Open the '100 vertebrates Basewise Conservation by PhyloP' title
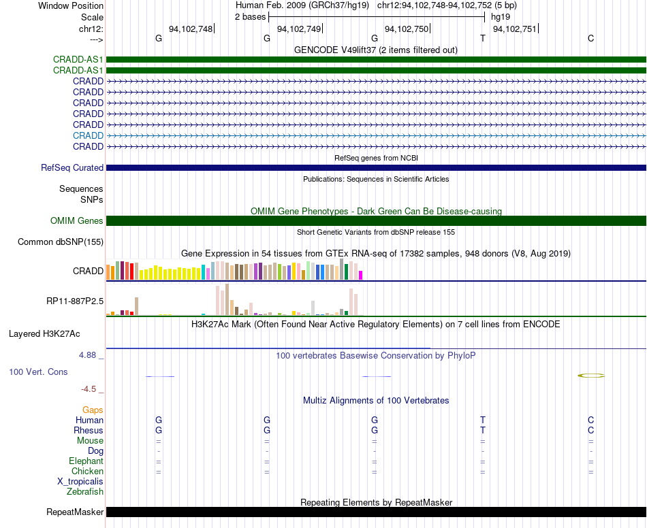 (376, 355)
